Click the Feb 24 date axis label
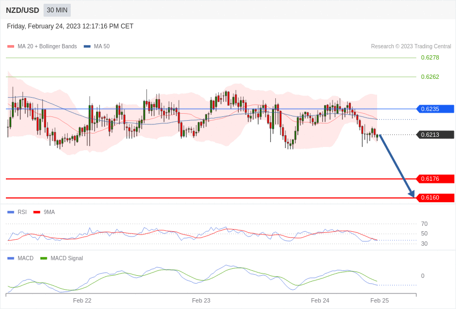The width and height of the screenshot is (456, 309). click(320, 300)
